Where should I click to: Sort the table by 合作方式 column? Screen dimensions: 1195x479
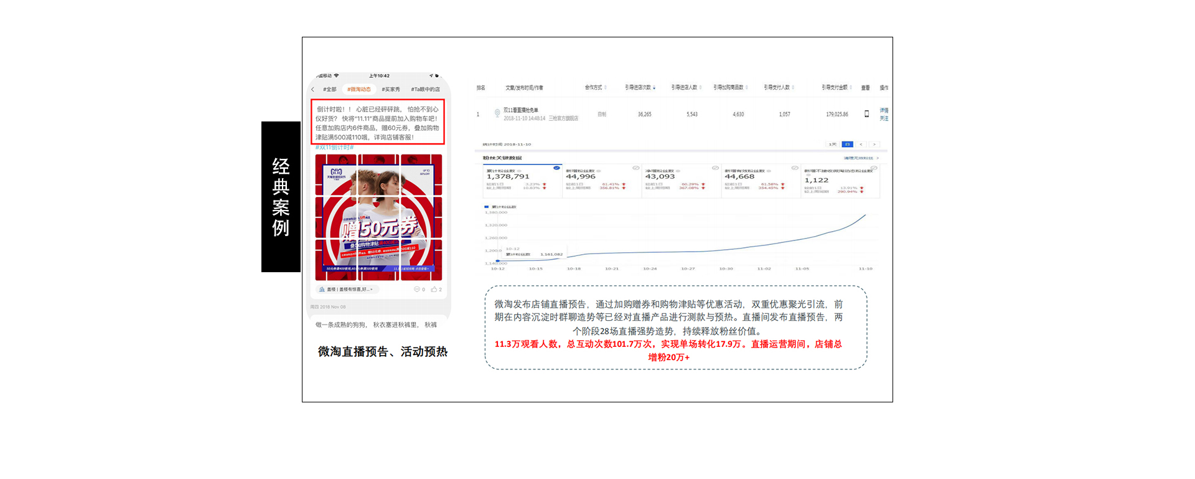pos(596,87)
